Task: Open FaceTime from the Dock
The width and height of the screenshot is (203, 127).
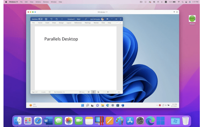Action: [79, 121]
